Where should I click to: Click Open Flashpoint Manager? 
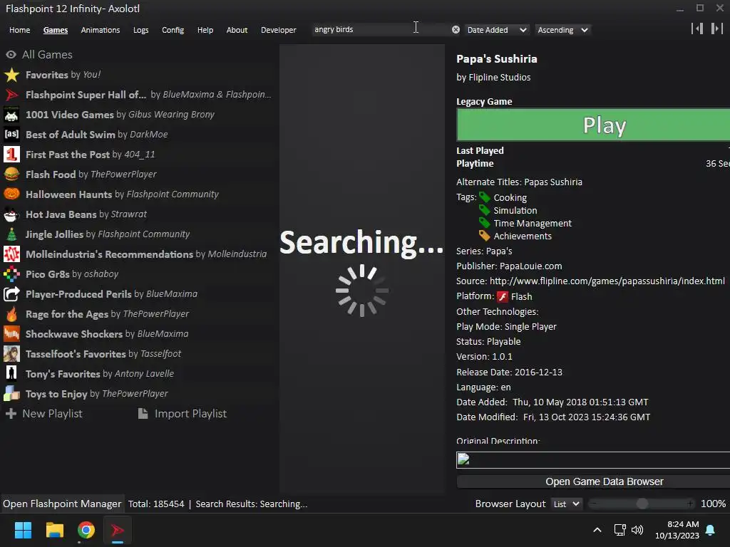click(62, 504)
